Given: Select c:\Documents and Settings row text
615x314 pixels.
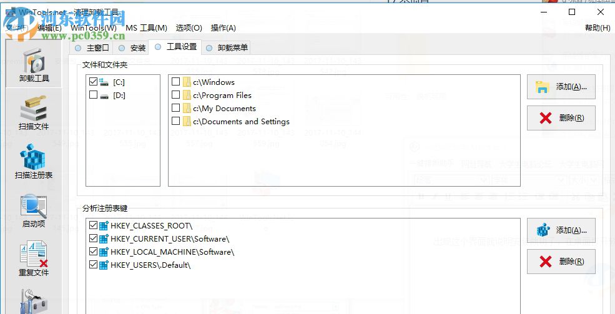Looking at the screenshot, I should coord(241,122).
